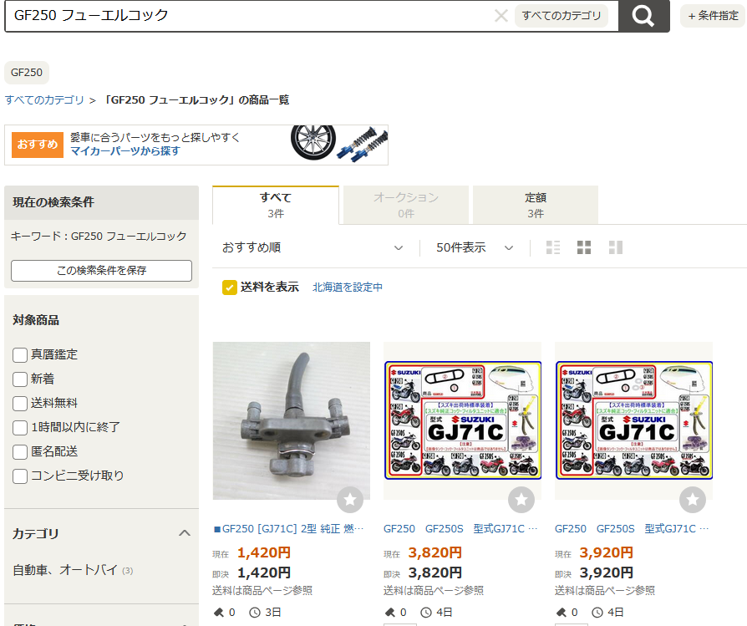Select 自動車、オートバイ category link
Image resolution: width=747 pixels, height=626 pixels.
pos(65,570)
